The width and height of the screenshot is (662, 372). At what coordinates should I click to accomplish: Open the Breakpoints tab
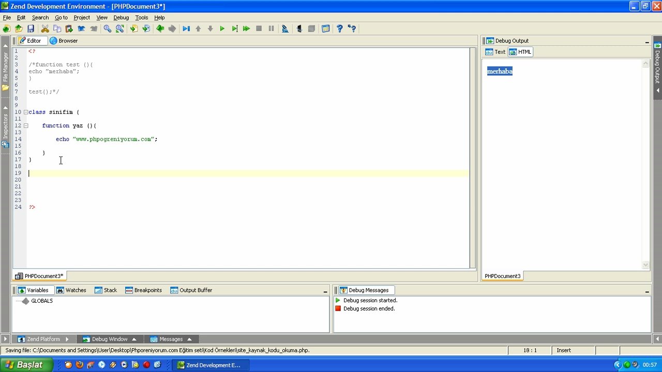[x=143, y=290]
